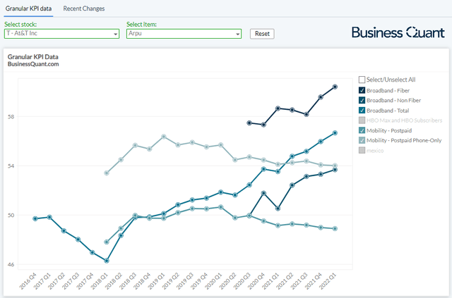Uncheck the Mobility - Postpaid series
Viewport: 452px width, 298px height.
point(362,130)
